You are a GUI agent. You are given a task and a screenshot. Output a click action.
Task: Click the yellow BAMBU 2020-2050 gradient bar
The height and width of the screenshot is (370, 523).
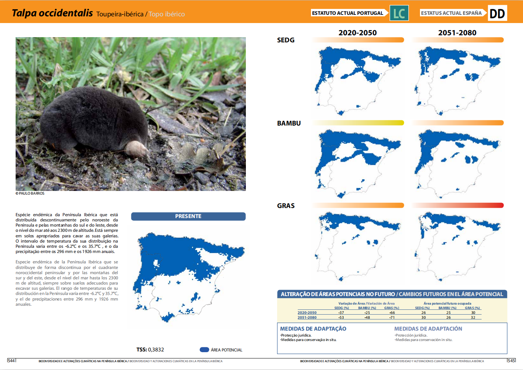(358, 123)
